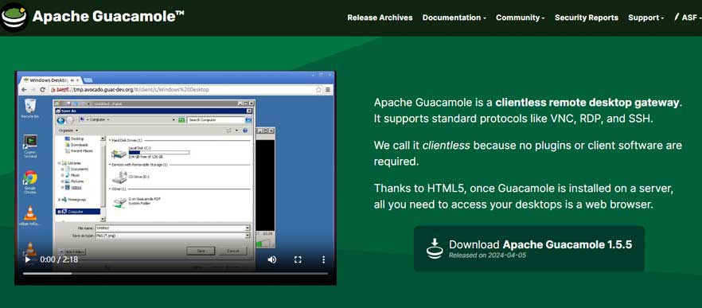Screen dimensions: 702x308
Task: Seek along the video progress bar
Action: [x=175, y=273]
